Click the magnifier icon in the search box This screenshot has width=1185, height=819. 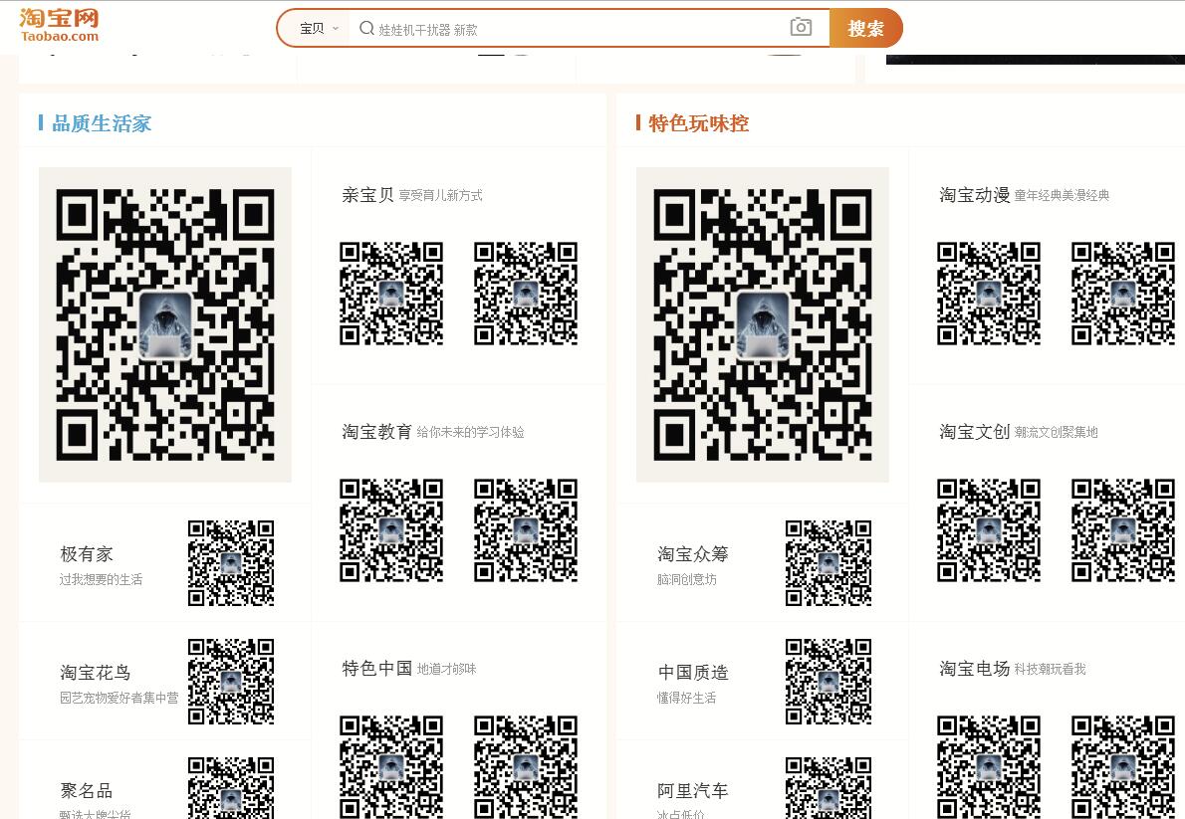point(366,29)
